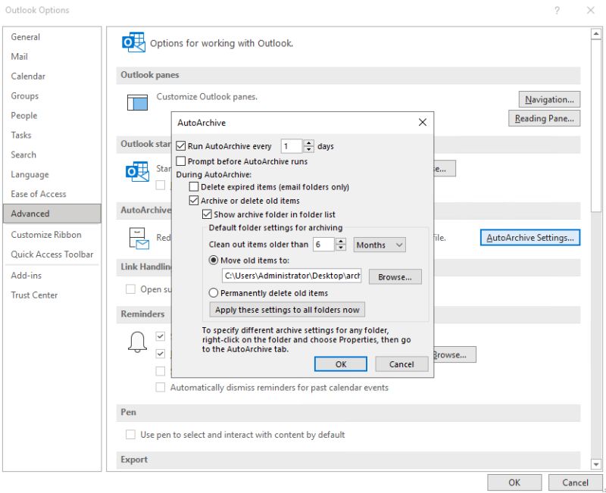Enable "Prompt before AutoArchive runs"
Image resolution: width=606 pixels, height=493 pixels.
180,161
